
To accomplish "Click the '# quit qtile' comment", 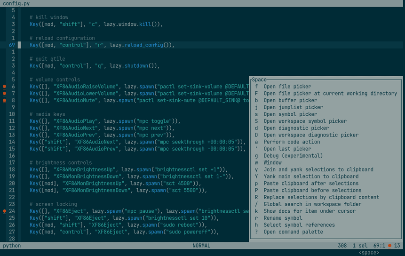I will [47, 59].
